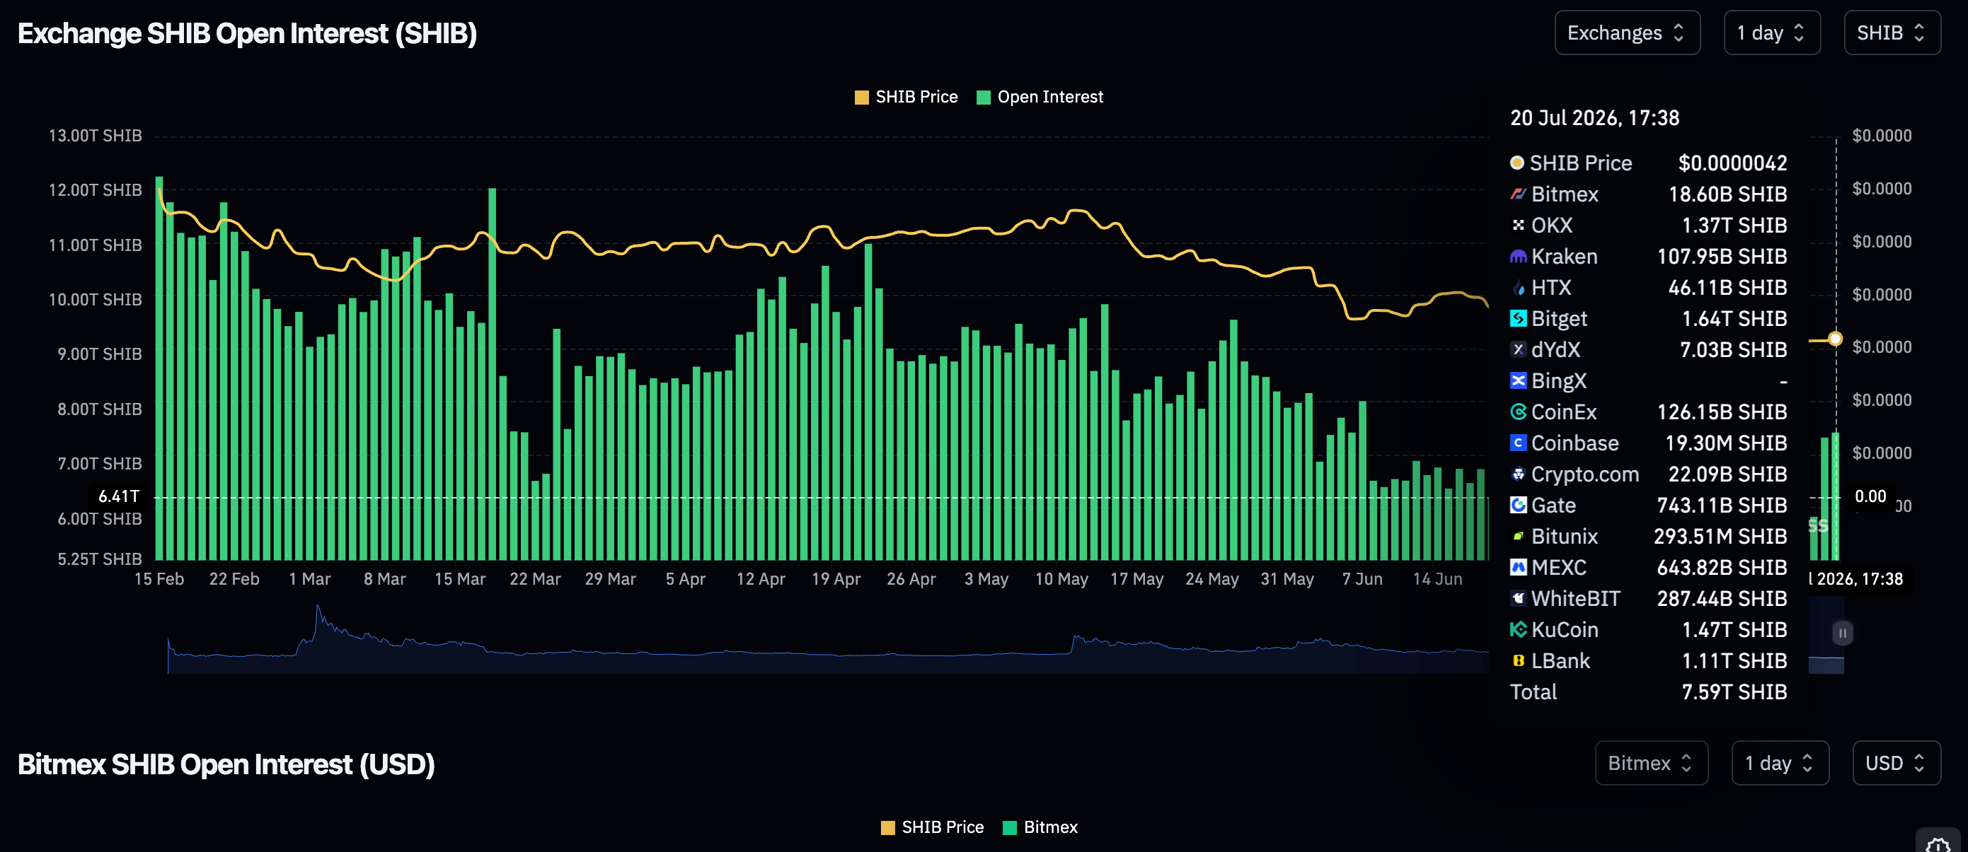Click the Bitget logo icon
Screen dimensions: 1968x852
coord(1518,318)
